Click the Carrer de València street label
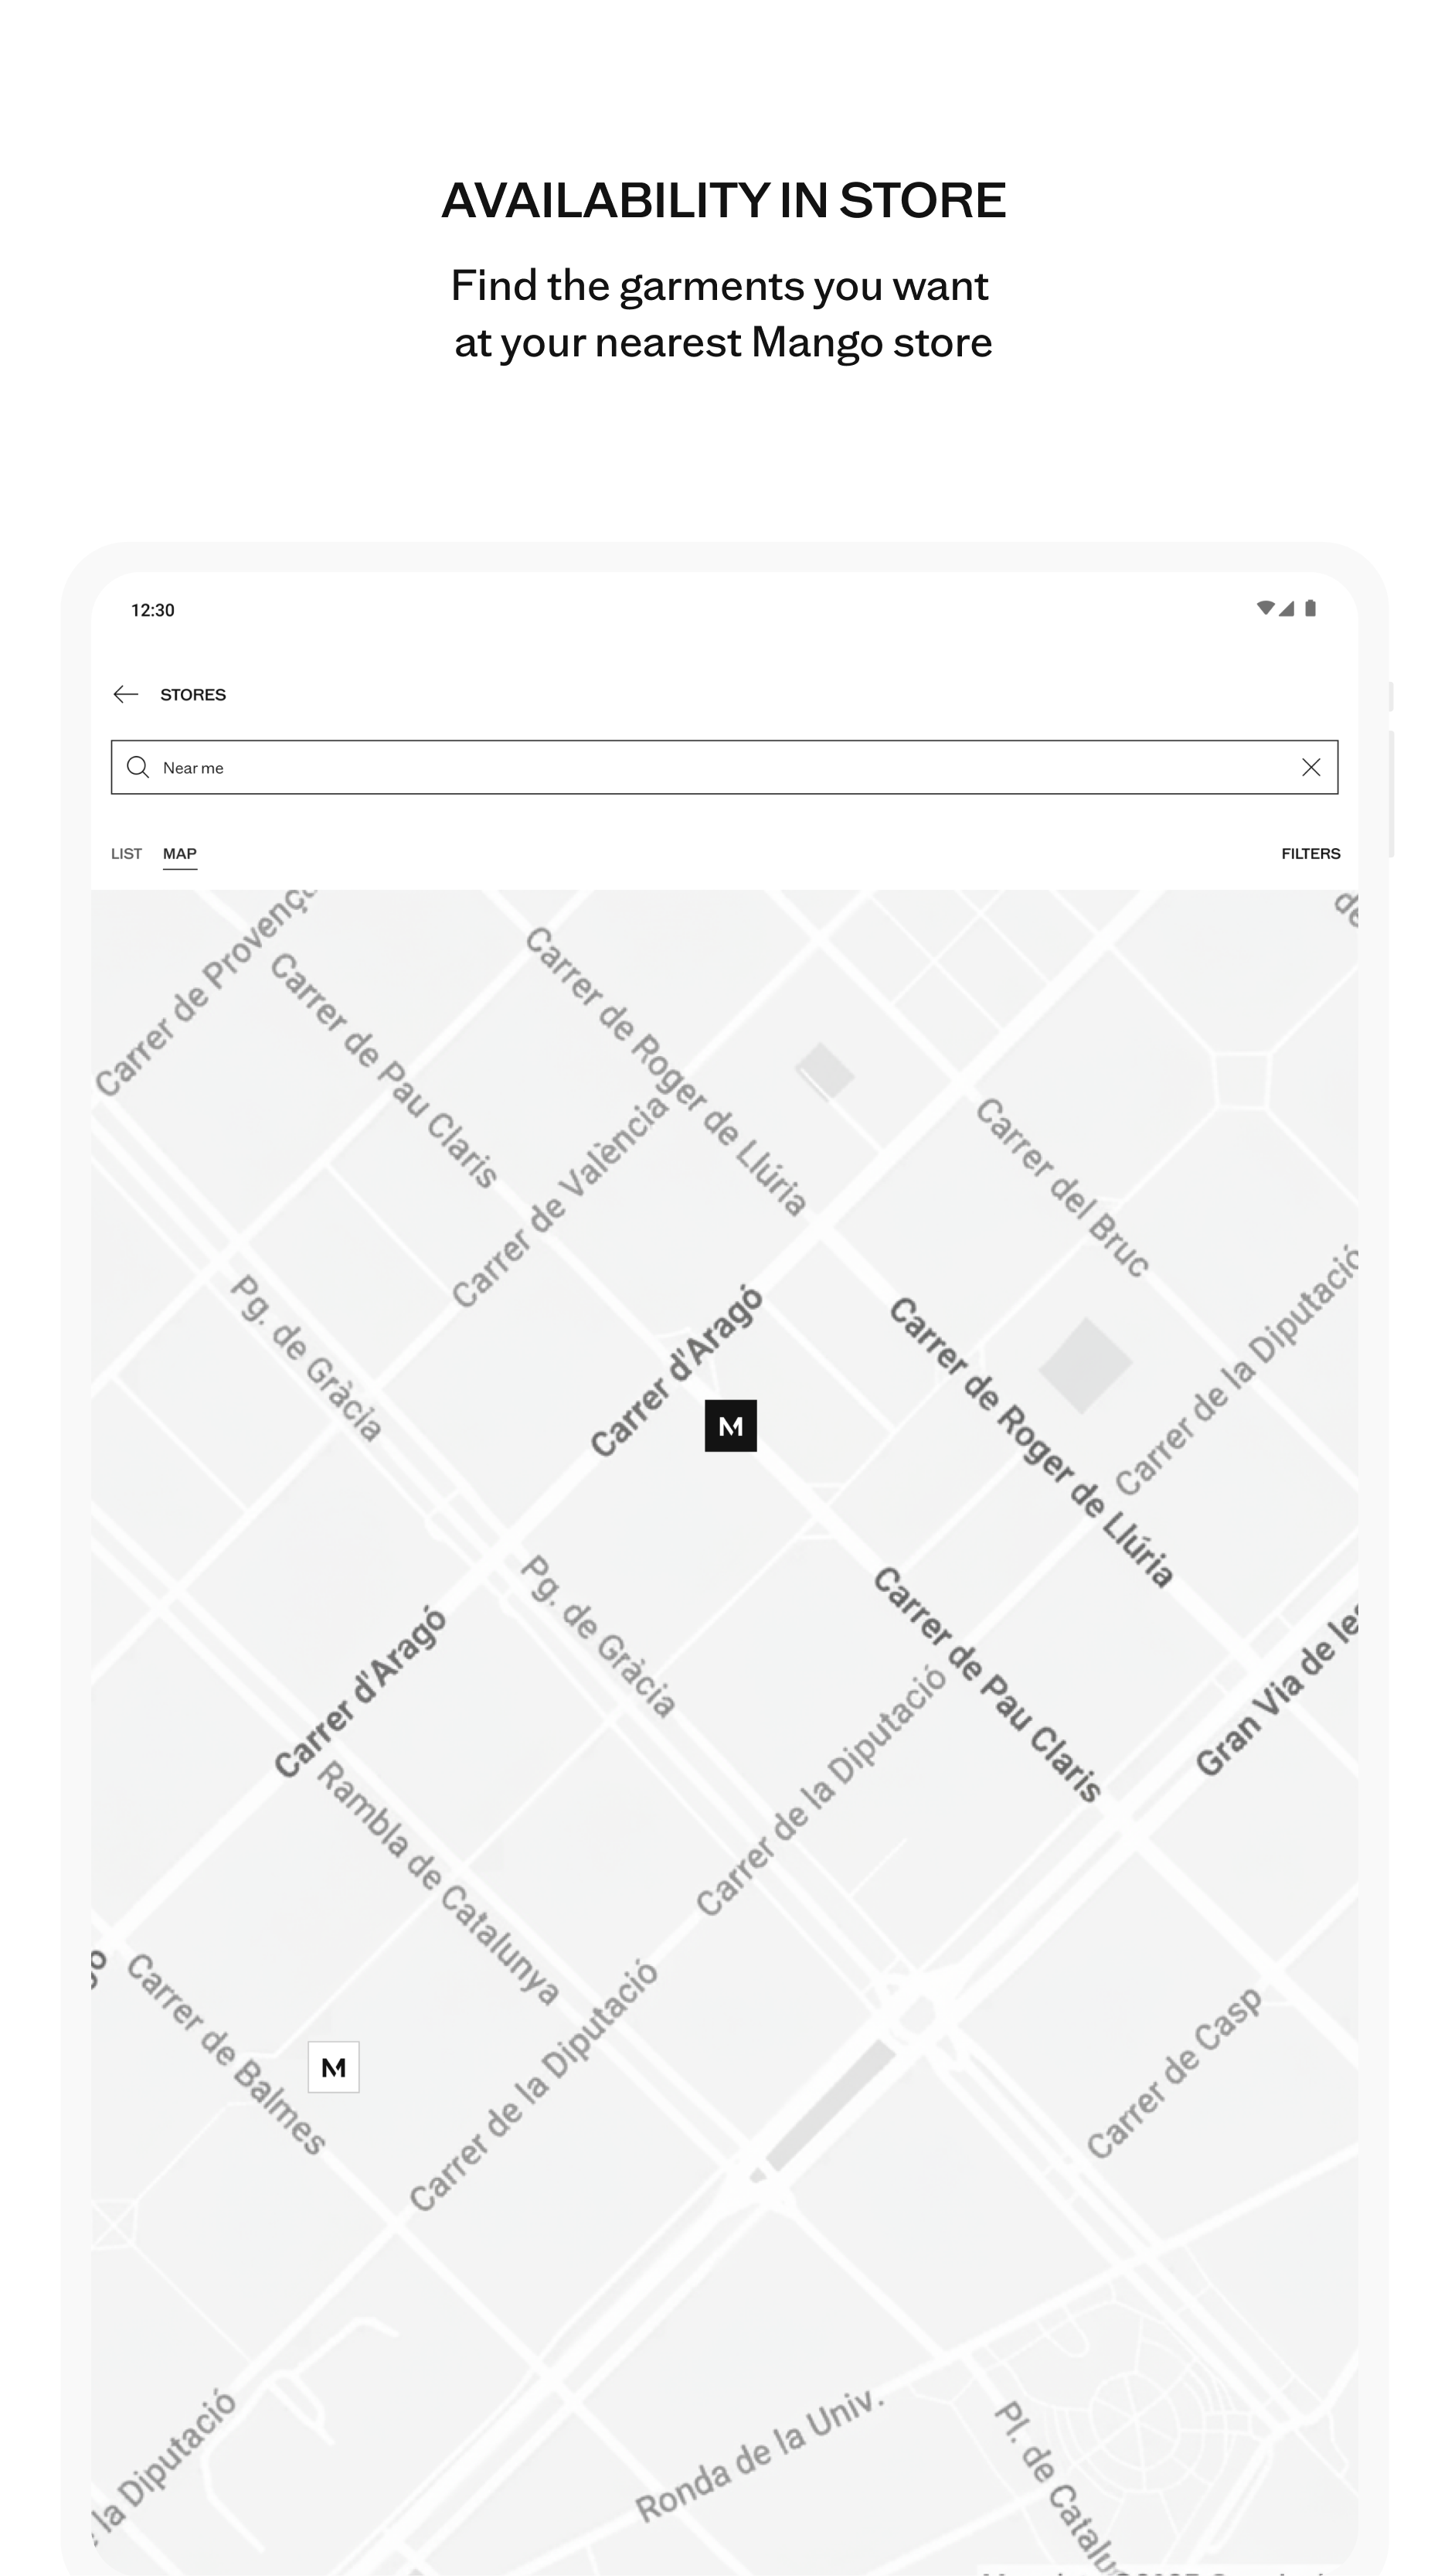Screen dimensions: 1448x2576 click(559, 1201)
